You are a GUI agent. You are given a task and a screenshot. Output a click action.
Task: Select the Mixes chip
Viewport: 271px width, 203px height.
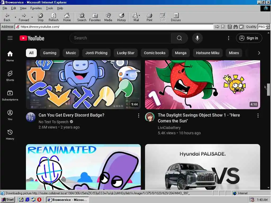tap(234, 53)
